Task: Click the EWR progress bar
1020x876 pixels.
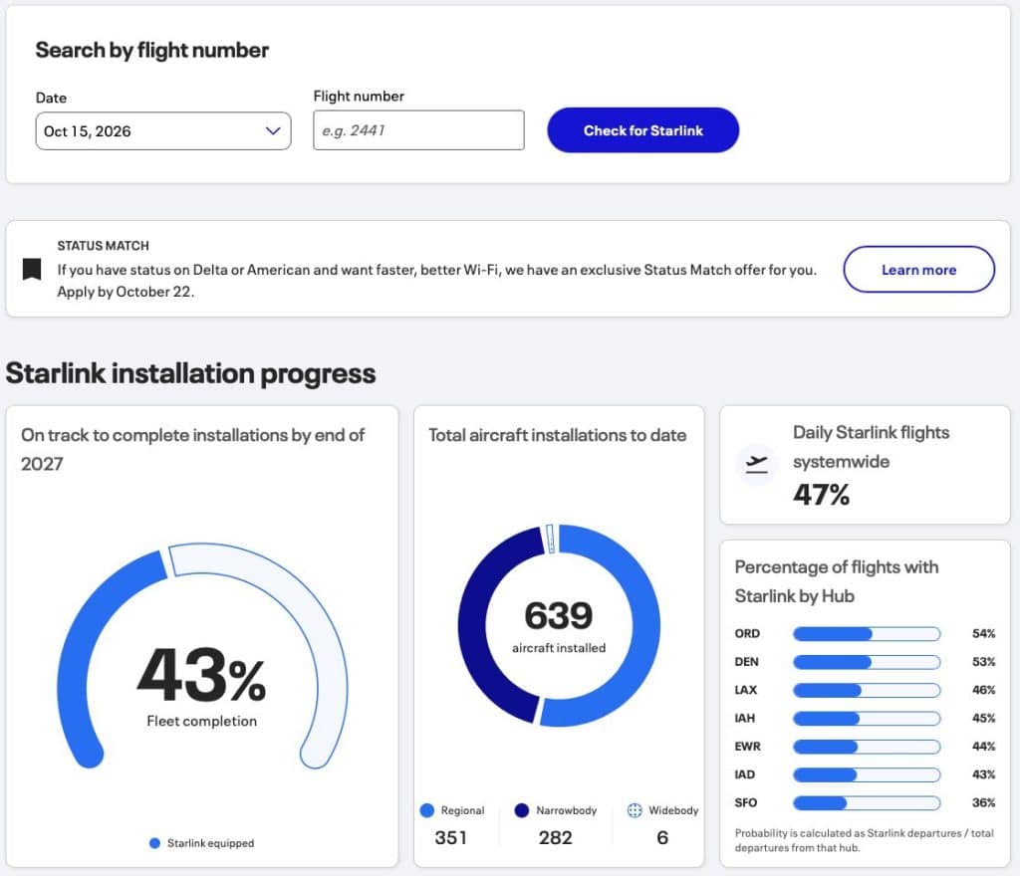Action: [x=867, y=747]
